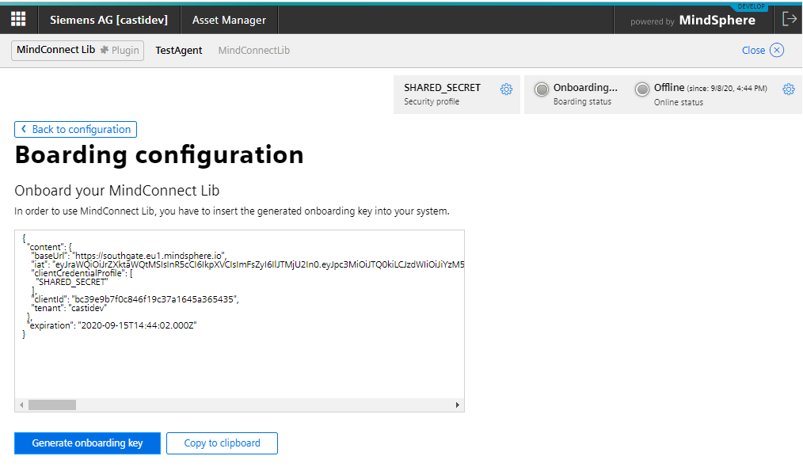803x475 pixels.
Task: Click the SHARED_SECRET security profile label
Action: pyautogui.click(x=443, y=88)
